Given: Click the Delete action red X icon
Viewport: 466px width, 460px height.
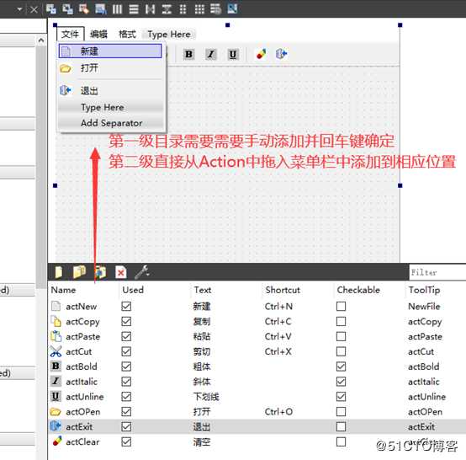Looking at the screenshot, I should point(121,272).
